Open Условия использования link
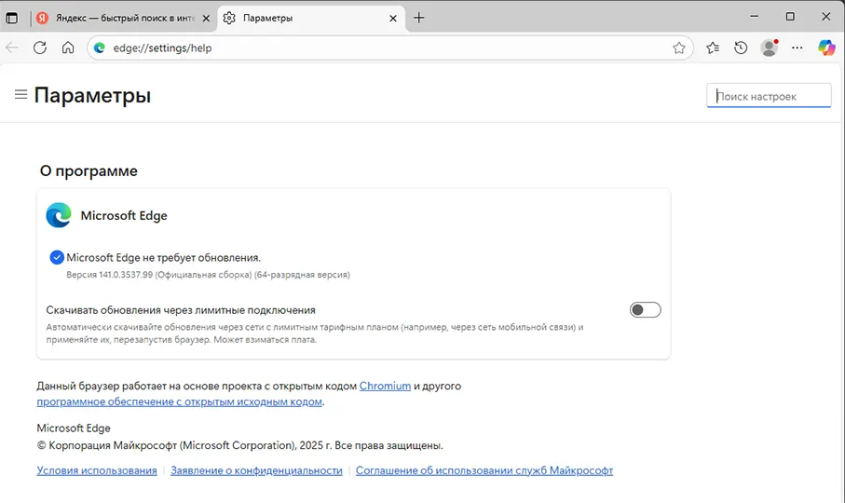 [97, 470]
